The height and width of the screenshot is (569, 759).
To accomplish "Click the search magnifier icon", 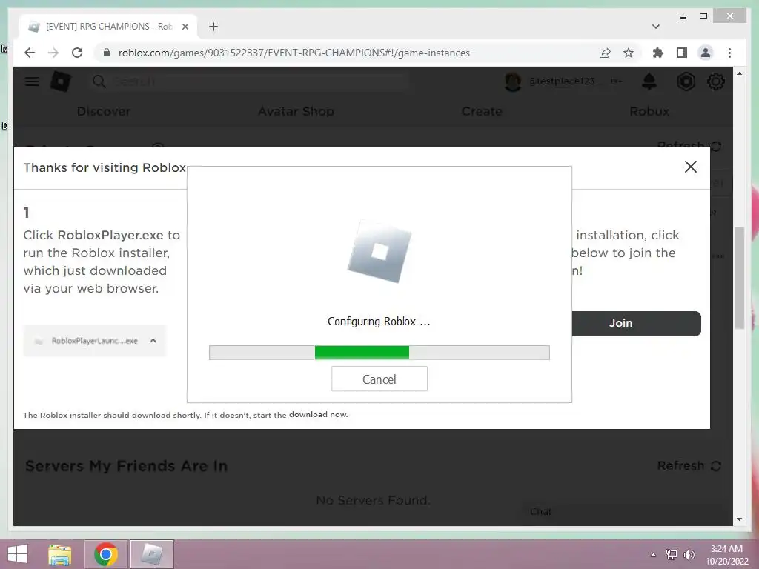I will pyautogui.click(x=99, y=81).
